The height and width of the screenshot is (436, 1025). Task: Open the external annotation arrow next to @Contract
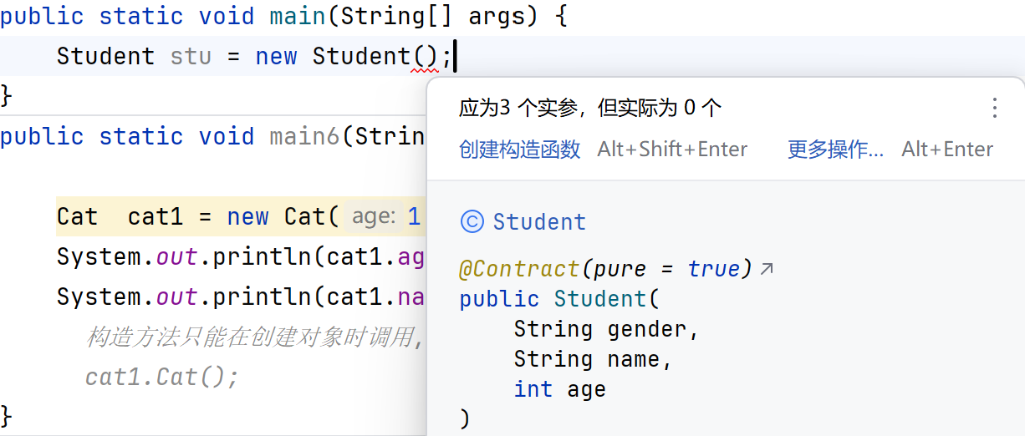click(x=766, y=269)
